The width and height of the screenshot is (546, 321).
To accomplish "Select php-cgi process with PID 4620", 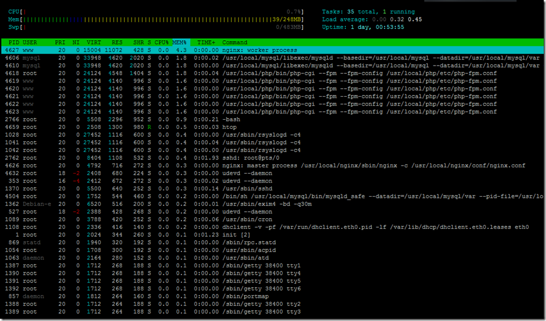I will pos(272,88).
